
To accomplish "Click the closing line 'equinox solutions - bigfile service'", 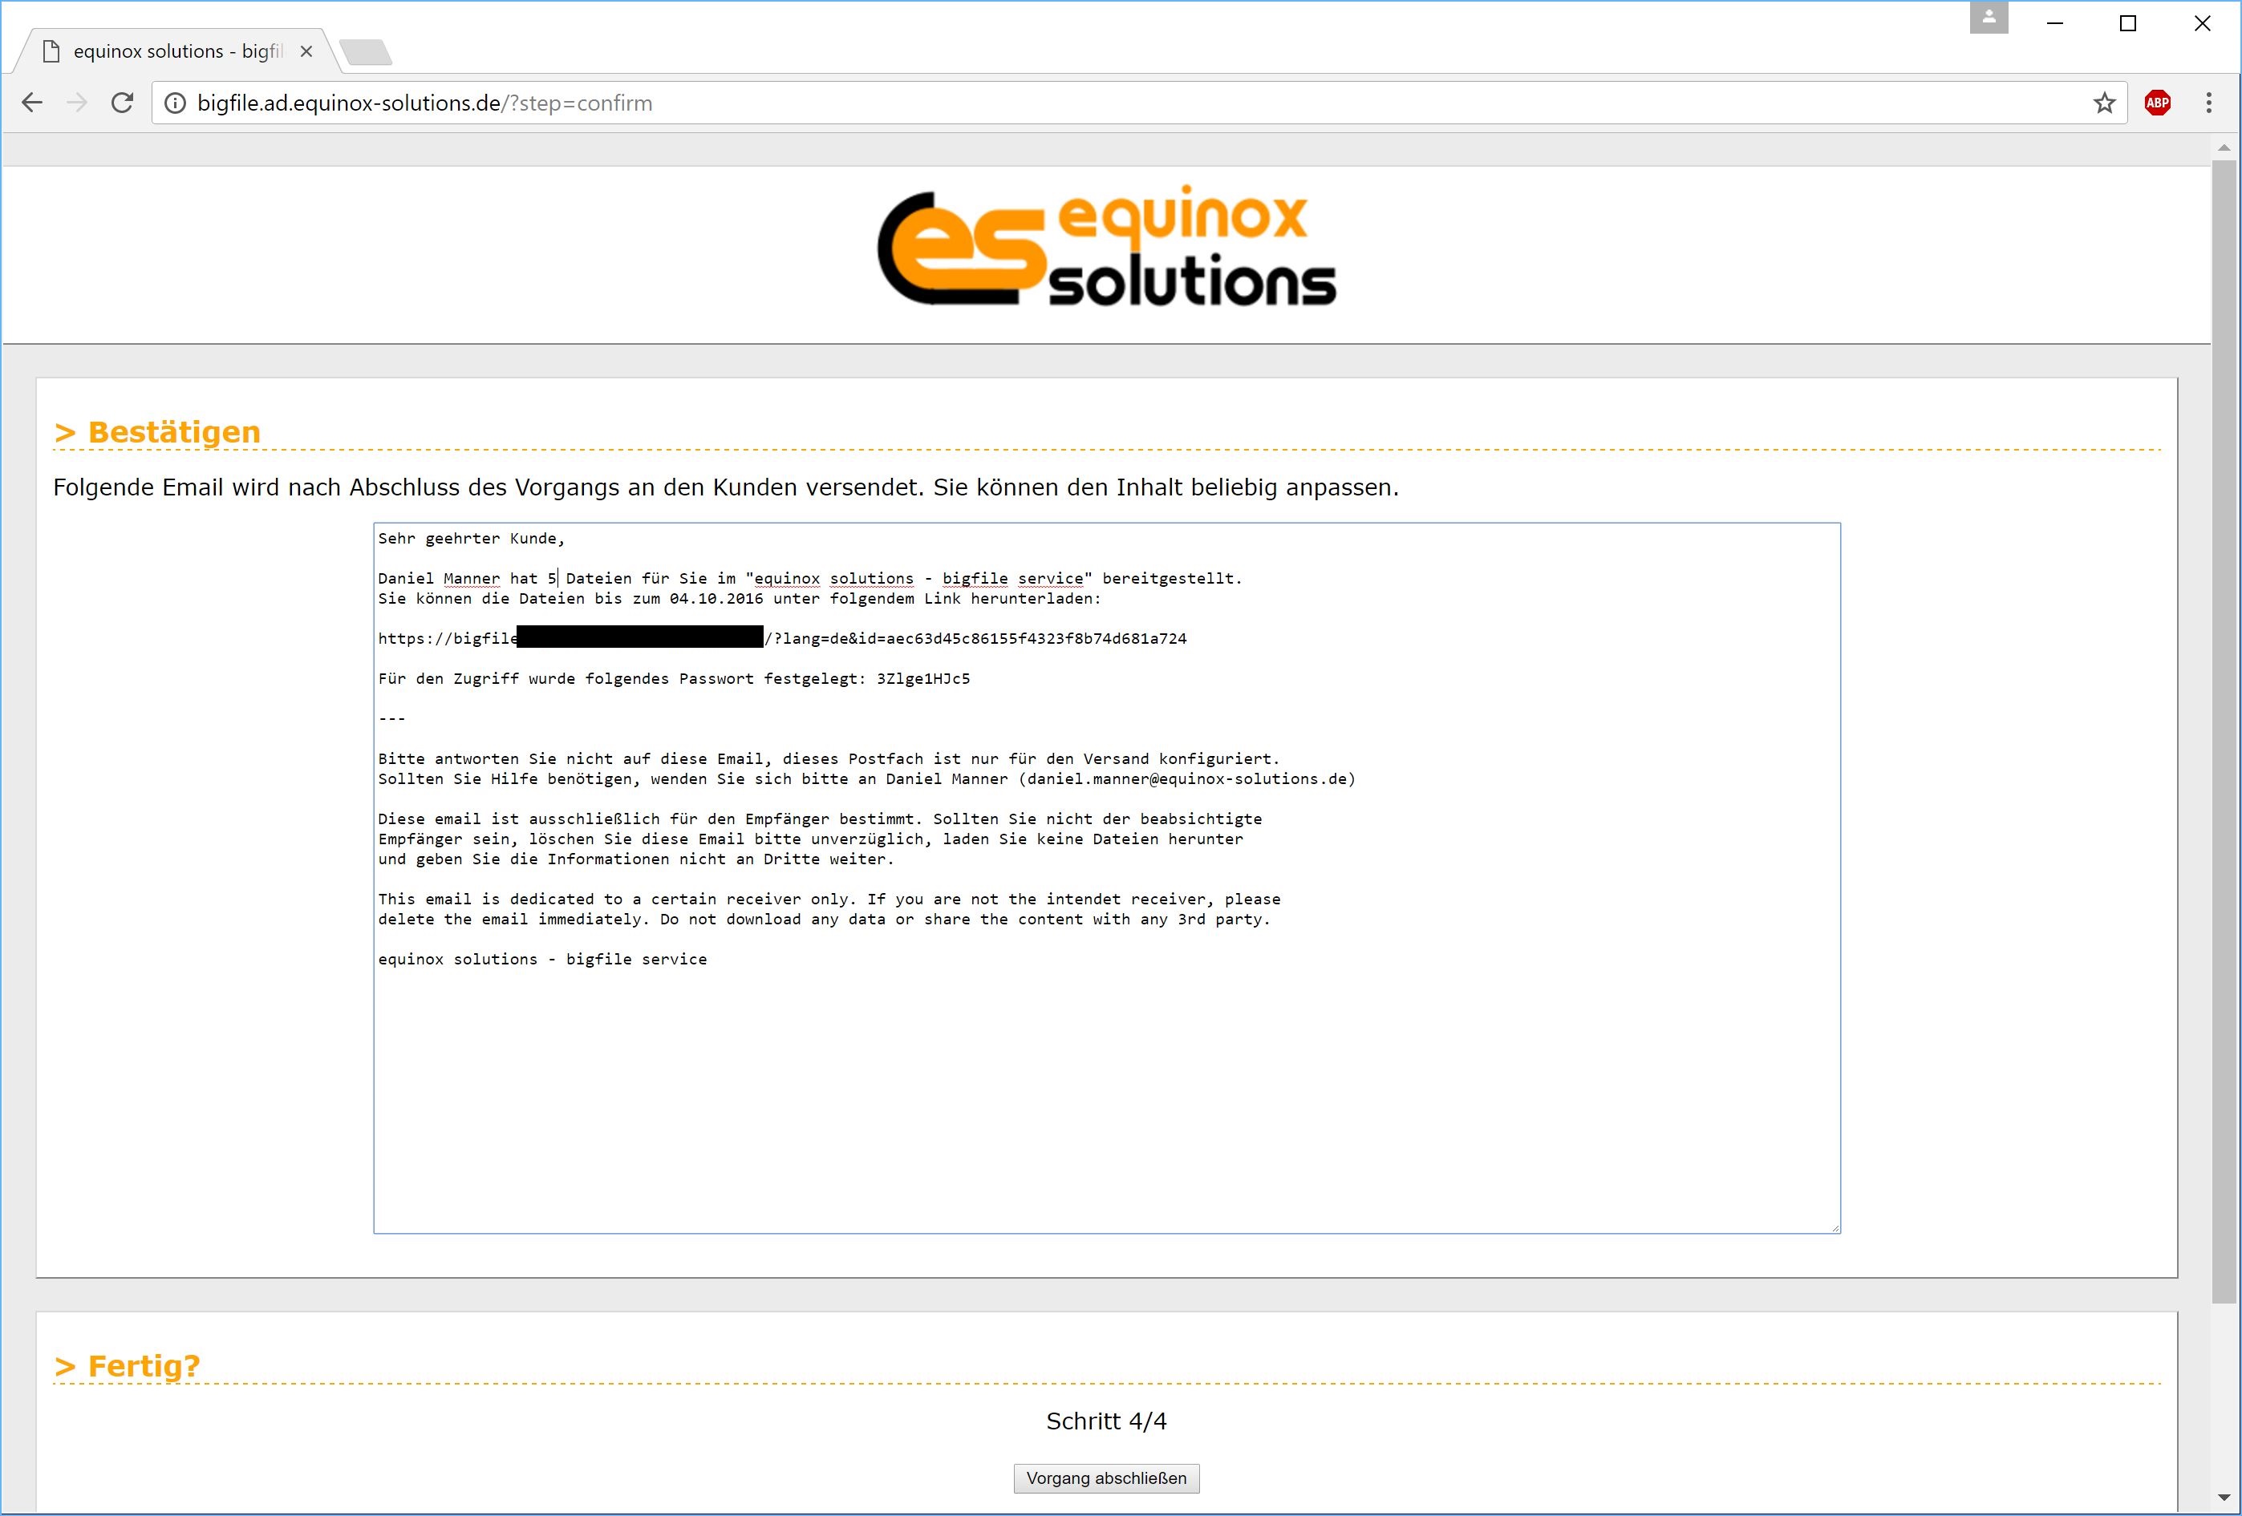I will [542, 960].
